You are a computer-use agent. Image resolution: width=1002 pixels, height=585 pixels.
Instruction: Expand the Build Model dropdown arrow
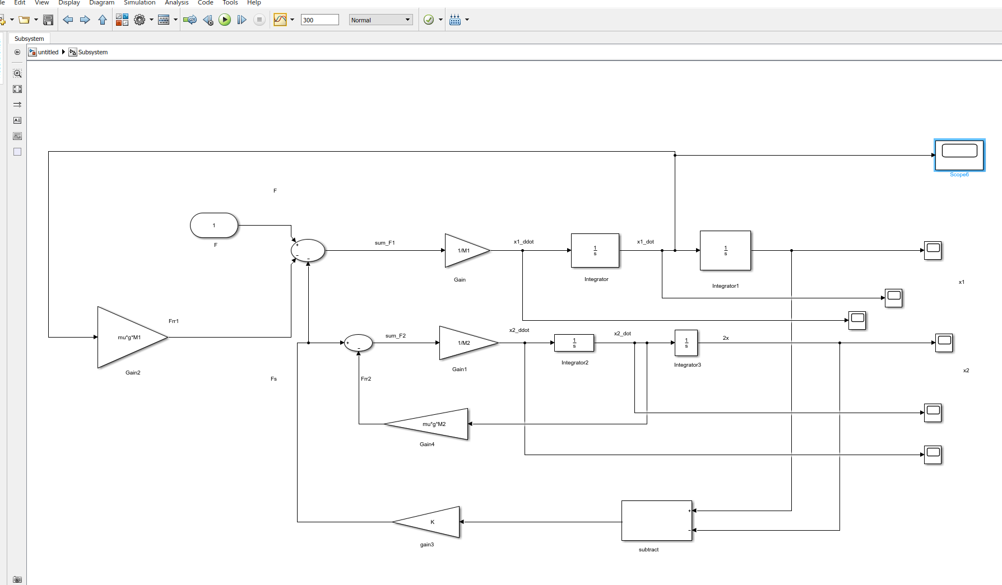(467, 20)
